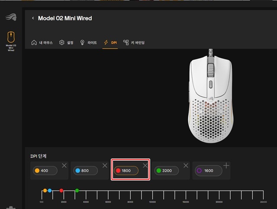Click the red color swatch for 1800 DPI

[118, 171]
